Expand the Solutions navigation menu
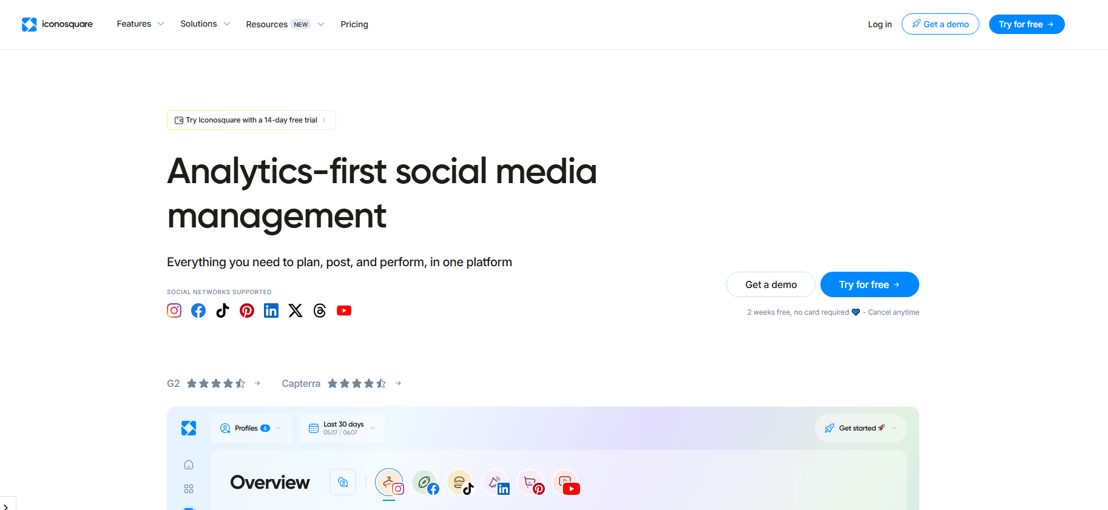 [205, 24]
